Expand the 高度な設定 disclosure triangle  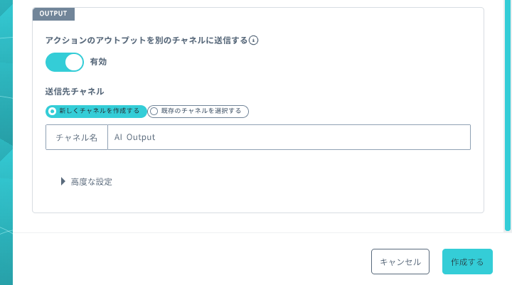tap(63, 181)
